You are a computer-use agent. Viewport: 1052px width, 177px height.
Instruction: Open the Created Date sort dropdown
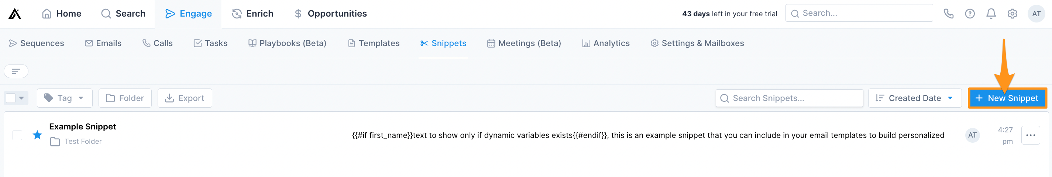pos(914,98)
